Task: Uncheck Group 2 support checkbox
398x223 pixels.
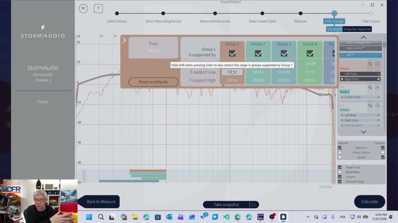Action: coord(258,53)
